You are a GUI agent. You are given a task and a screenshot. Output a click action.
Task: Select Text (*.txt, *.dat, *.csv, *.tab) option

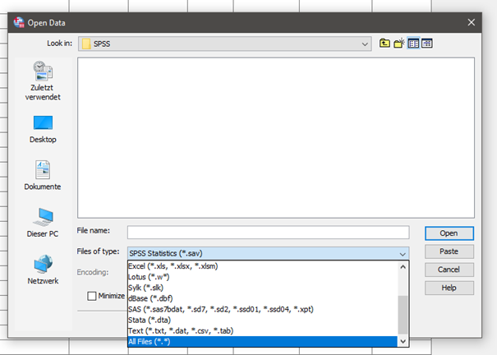point(261,330)
